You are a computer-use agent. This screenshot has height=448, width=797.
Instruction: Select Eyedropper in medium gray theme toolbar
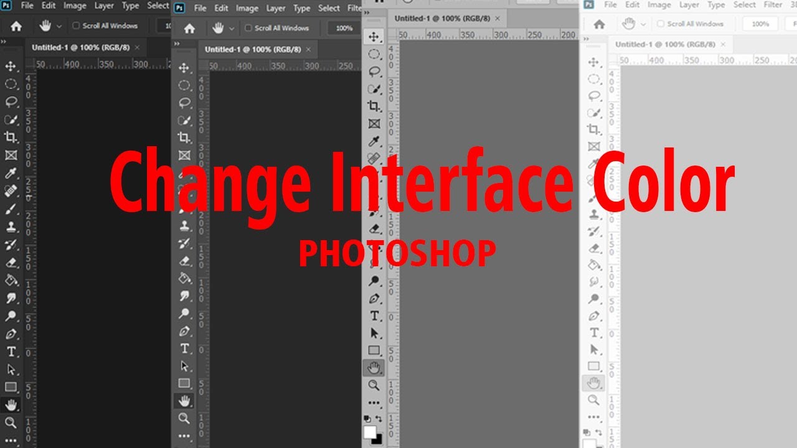click(374, 141)
